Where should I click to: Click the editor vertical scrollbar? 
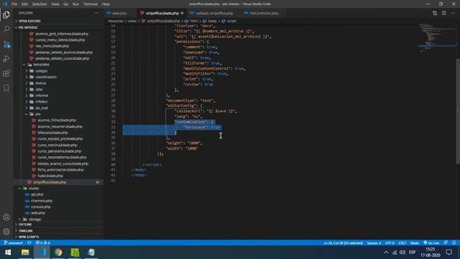coord(458,112)
